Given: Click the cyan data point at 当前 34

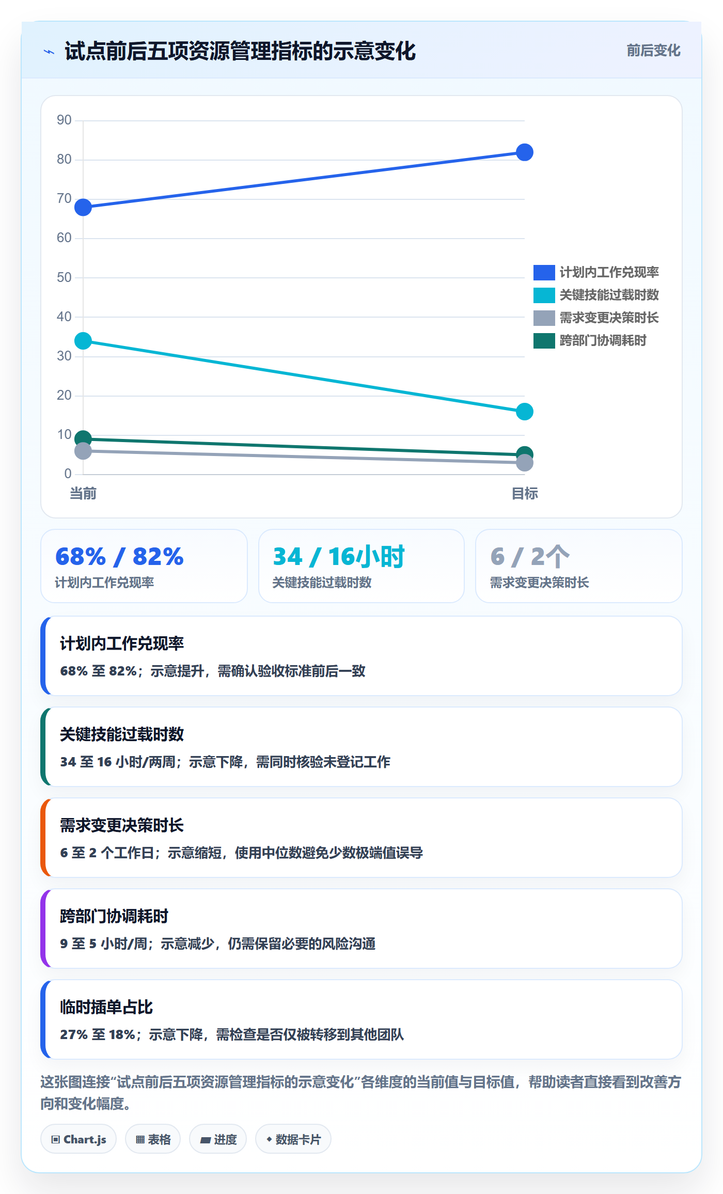Looking at the screenshot, I should click(83, 341).
